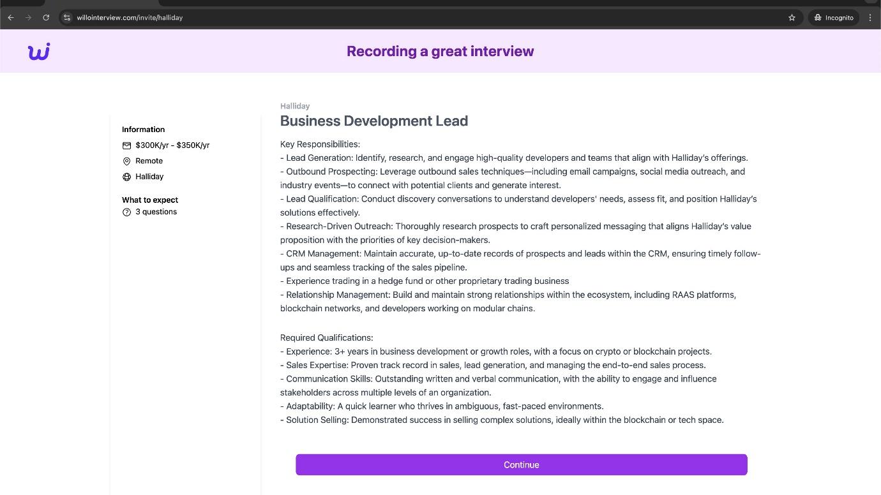The image size is (881, 495).
Task: Click the 'Solution Selling' bullet line
Action: (x=502, y=420)
